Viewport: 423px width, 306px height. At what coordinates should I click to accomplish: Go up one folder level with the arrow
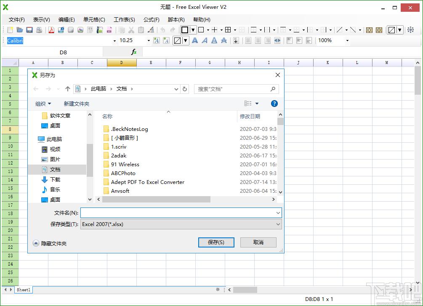tap(68, 89)
